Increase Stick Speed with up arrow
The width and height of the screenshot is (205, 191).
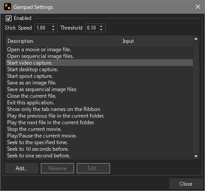(53, 26)
